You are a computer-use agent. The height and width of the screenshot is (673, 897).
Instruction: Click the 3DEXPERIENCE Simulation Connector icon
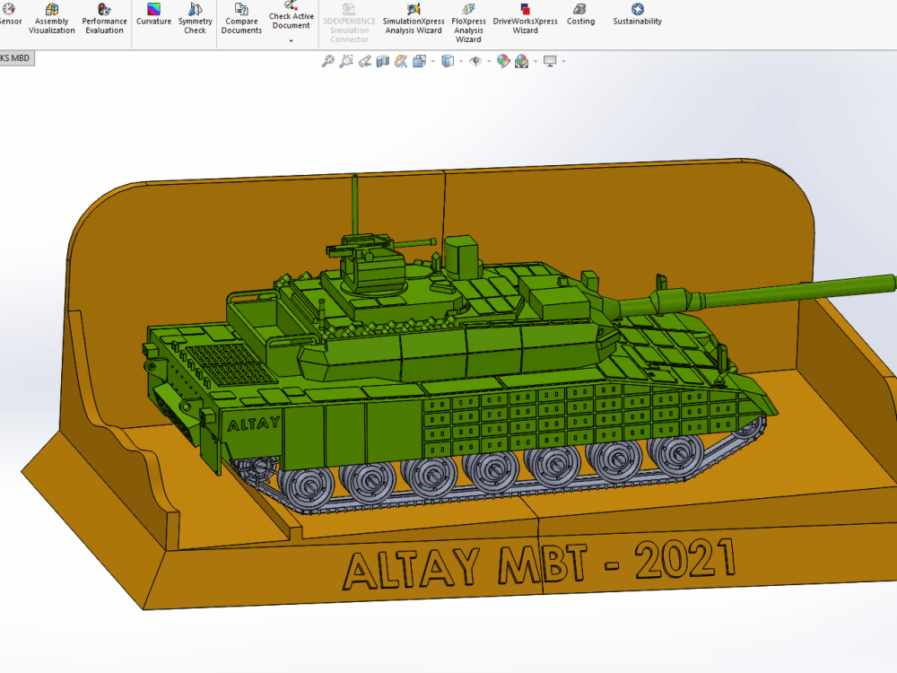(349, 23)
